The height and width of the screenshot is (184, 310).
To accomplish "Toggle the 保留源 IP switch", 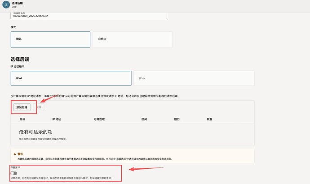I will (14, 173).
